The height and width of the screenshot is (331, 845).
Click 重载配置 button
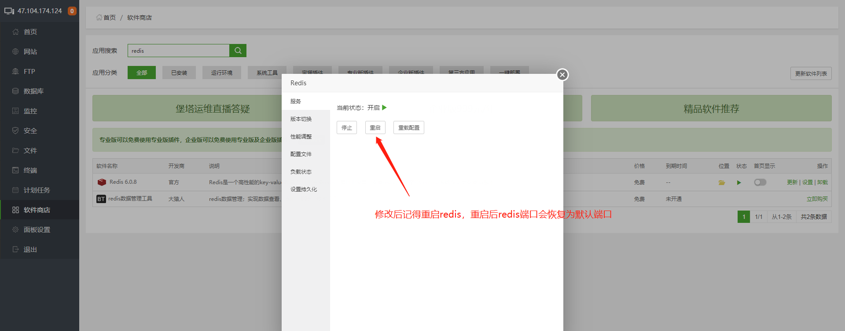408,127
